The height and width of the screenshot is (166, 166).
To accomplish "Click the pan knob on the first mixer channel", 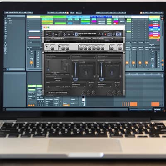I will (32, 59).
